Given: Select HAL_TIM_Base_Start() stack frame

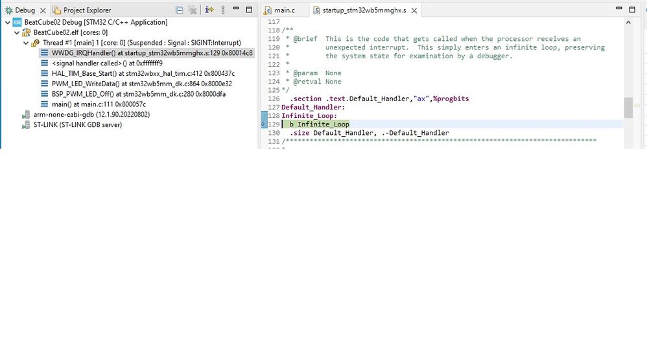Looking at the screenshot, I should 143,73.
